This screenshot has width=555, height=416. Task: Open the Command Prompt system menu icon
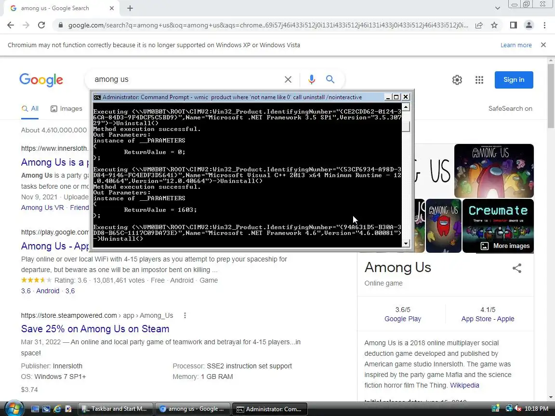click(x=97, y=97)
